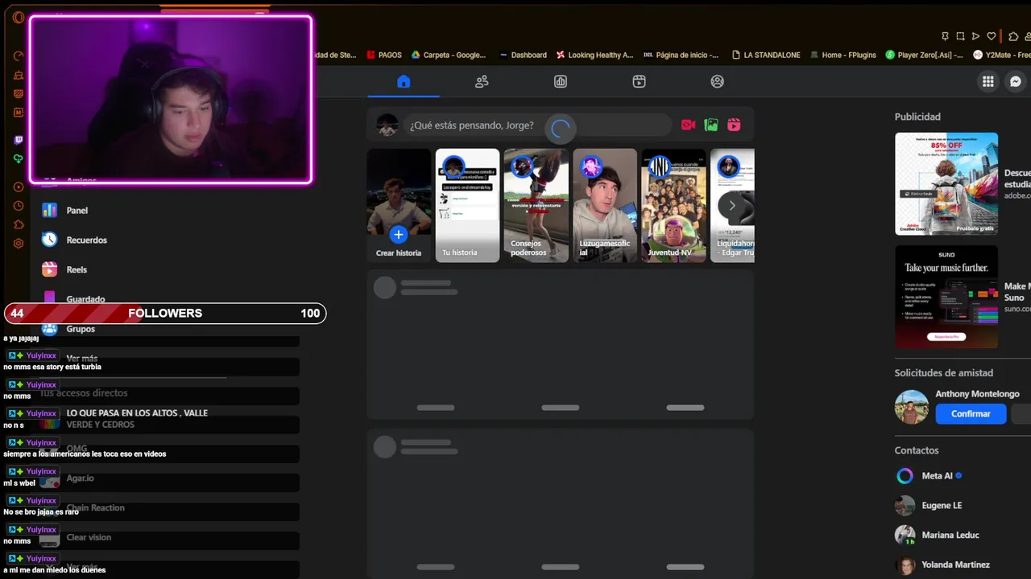Open the Facebook menu grid icon
1031x579 pixels.
(988, 81)
